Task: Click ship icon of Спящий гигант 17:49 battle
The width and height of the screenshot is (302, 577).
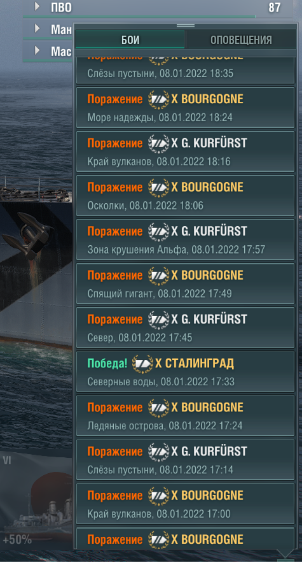Action: [x=159, y=275]
